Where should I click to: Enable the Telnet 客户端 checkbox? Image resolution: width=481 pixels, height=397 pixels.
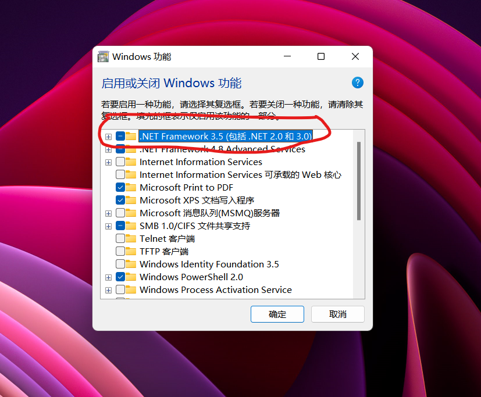point(120,238)
